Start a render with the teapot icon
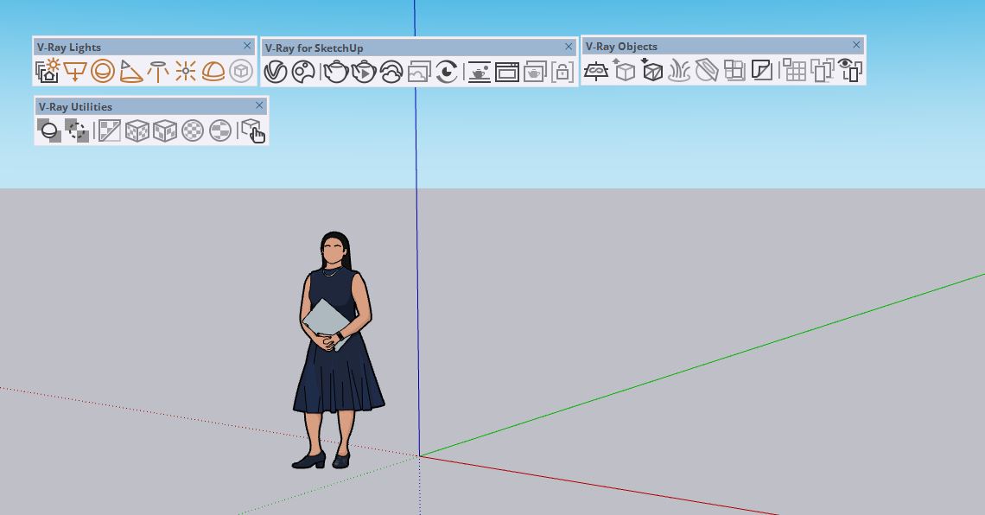Screen dimensions: 985x515 [335, 72]
